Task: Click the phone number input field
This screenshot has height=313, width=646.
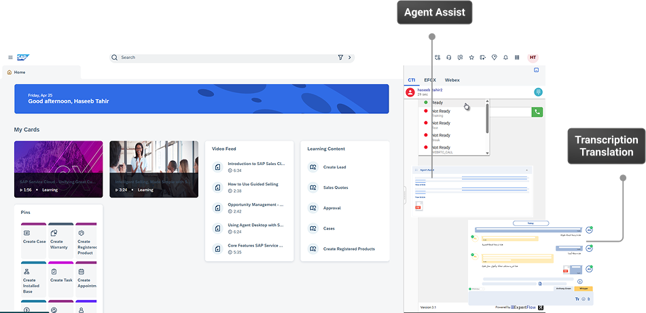Action: [509, 112]
